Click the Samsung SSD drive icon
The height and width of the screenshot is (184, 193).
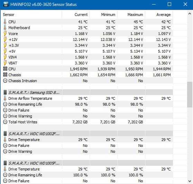(5, 93)
